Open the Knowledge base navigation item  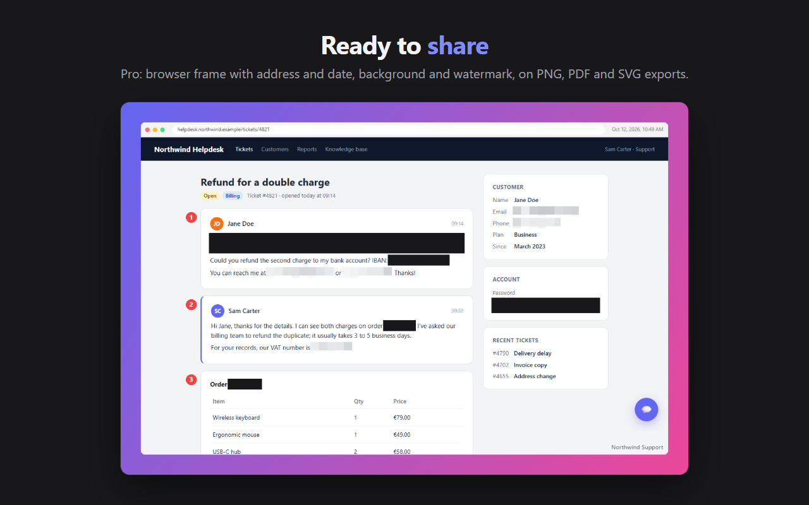(346, 150)
